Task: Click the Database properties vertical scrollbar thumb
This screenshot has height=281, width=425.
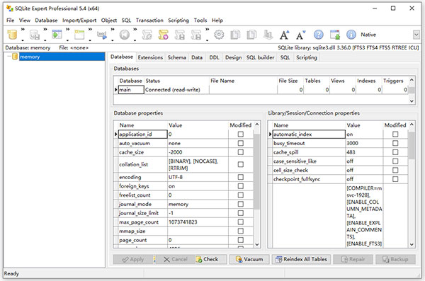Action: point(256,171)
